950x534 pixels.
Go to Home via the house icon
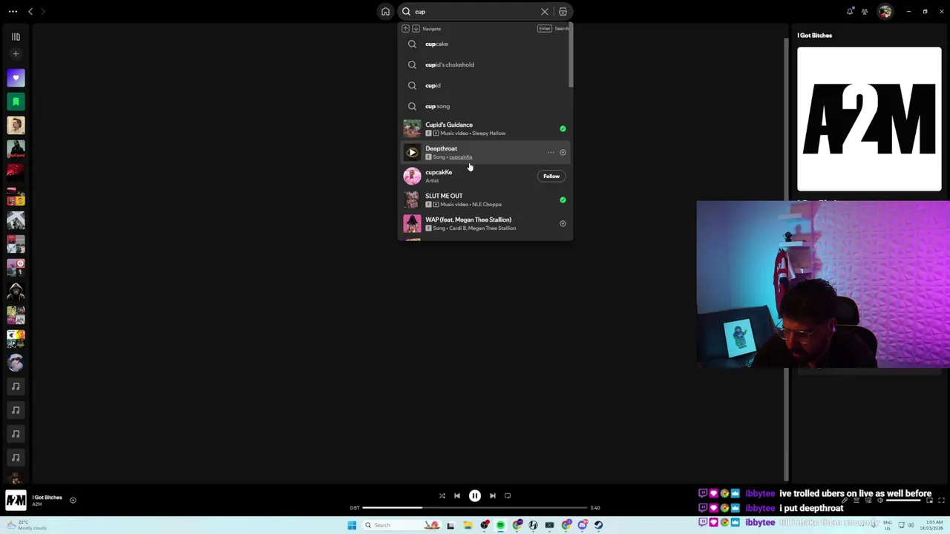tap(385, 11)
